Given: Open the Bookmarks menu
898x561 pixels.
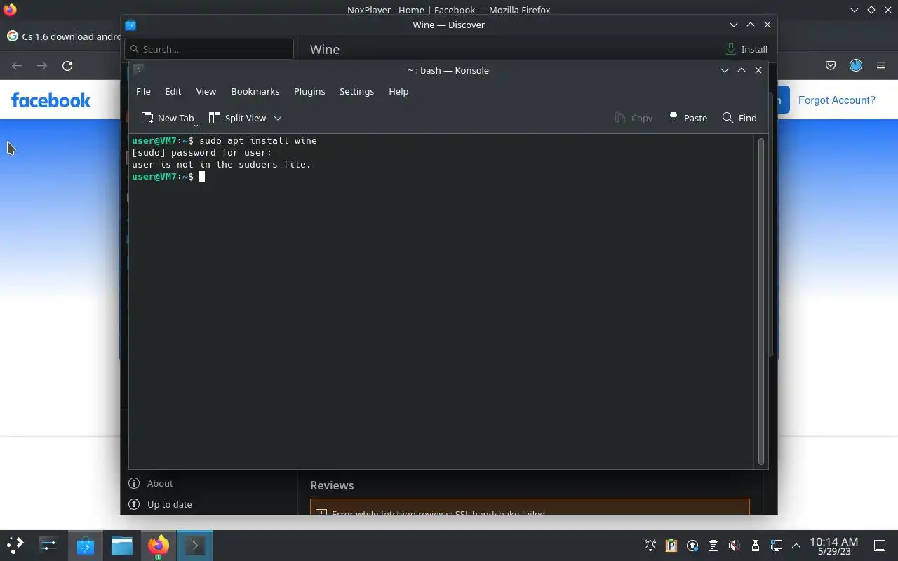Looking at the screenshot, I should pyautogui.click(x=255, y=91).
